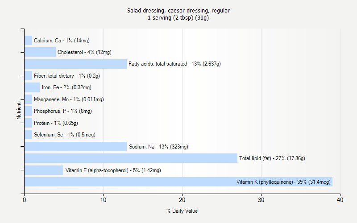The image size is (357, 223).
Task: Click the Cholesterol 4% bar
Action: click(40, 52)
